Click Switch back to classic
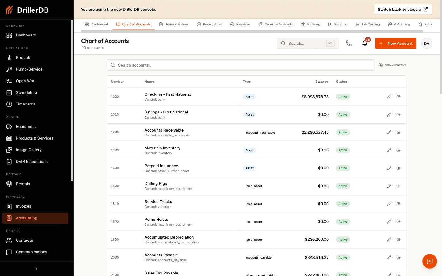 pos(403,10)
